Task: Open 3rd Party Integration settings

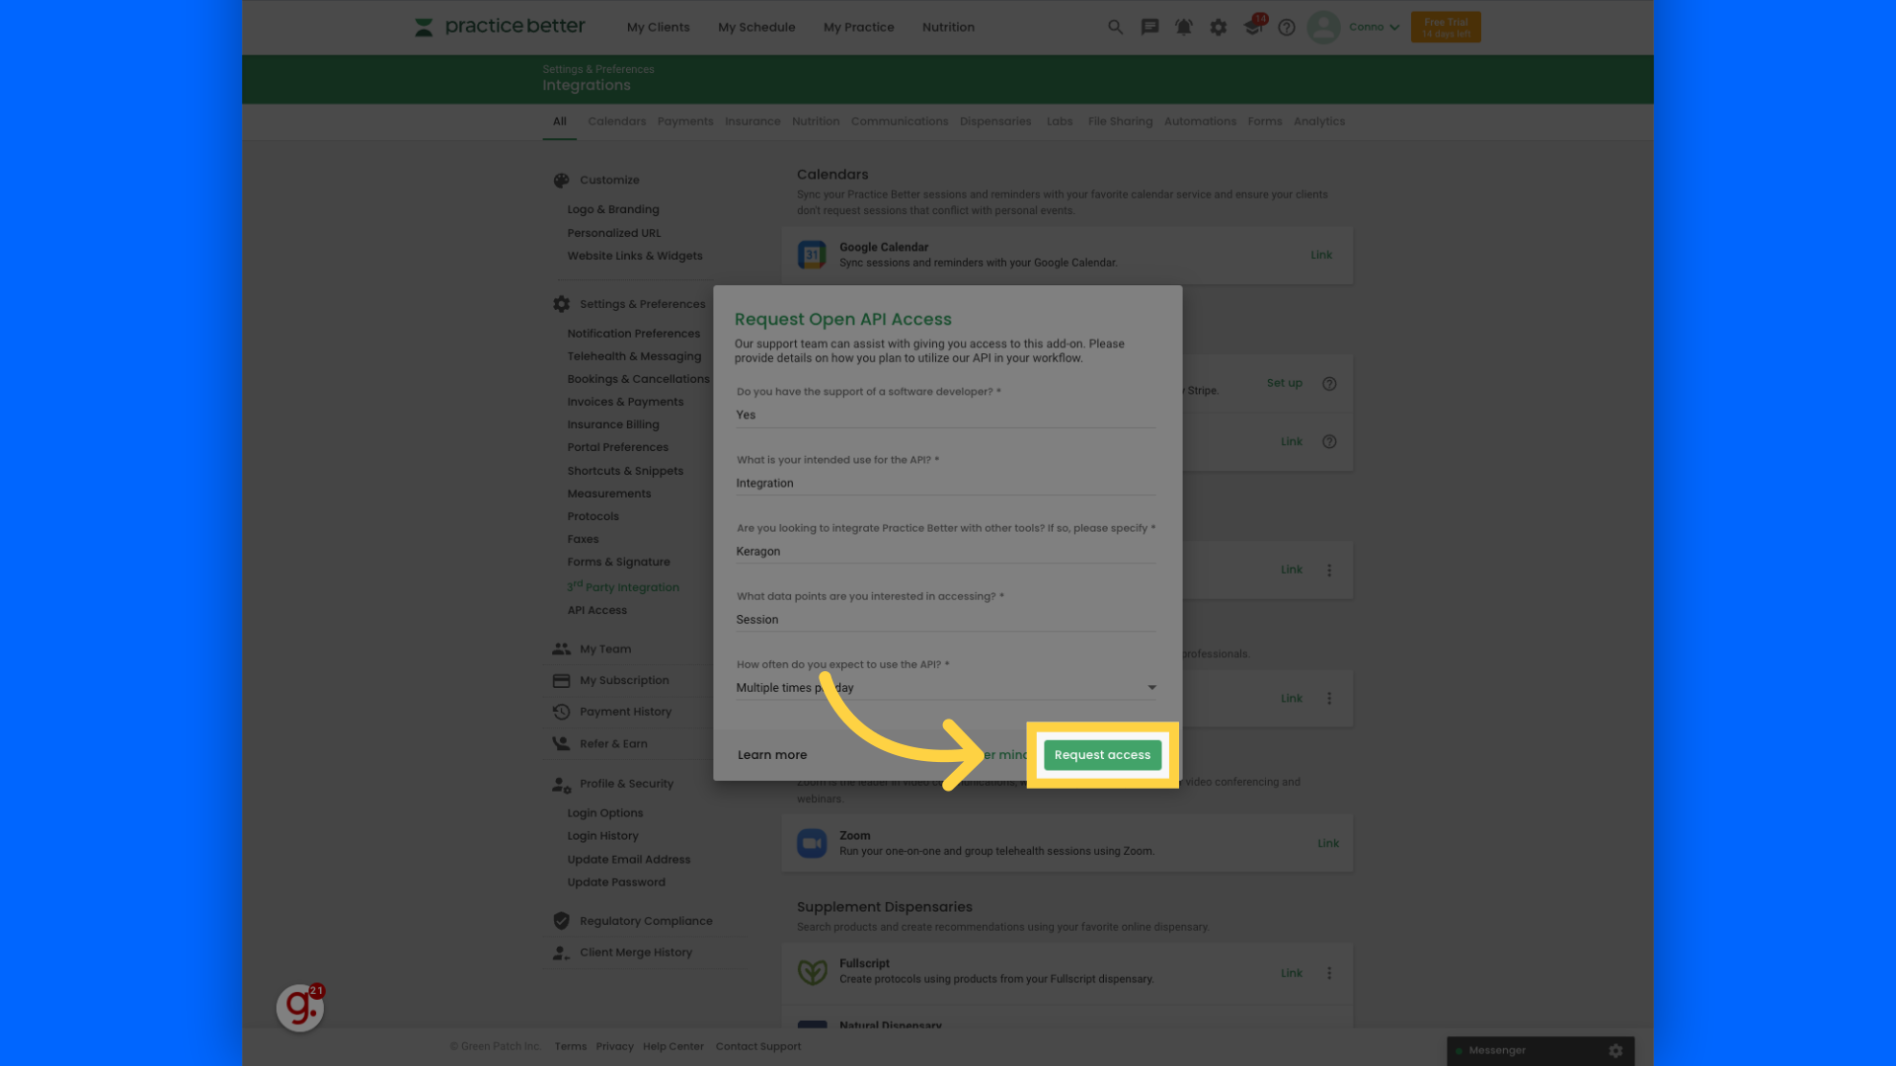Action: point(622,587)
